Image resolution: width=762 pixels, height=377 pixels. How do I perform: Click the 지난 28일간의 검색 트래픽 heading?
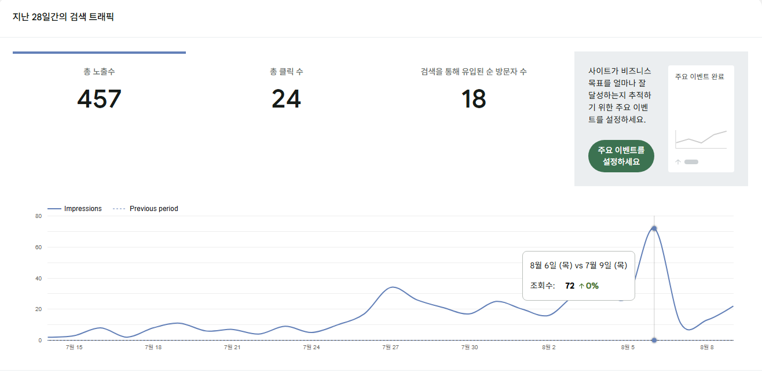coord(63,17)
